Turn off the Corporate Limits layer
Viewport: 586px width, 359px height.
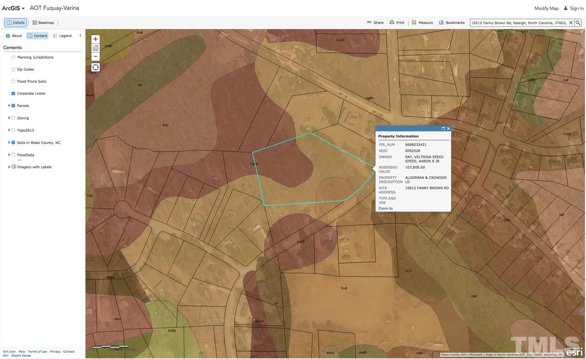point(13,93)
